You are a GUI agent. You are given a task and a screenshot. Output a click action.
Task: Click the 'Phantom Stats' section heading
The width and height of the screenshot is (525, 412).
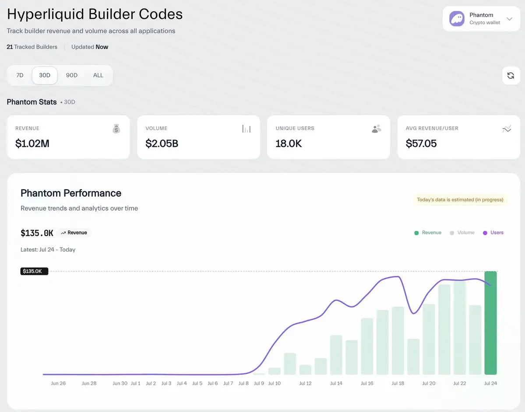coord(32,102)
